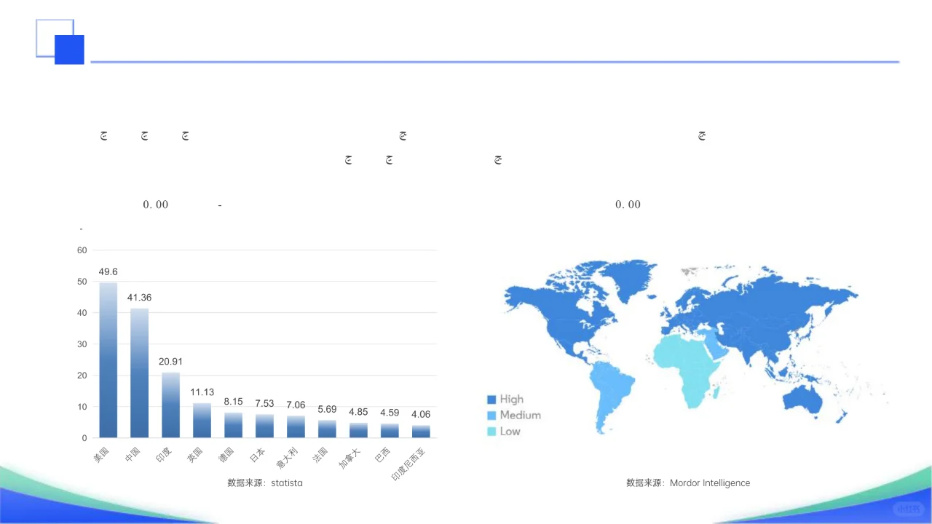Click the 8.15 value label
The image size is (932, 524).
point(234,402)
